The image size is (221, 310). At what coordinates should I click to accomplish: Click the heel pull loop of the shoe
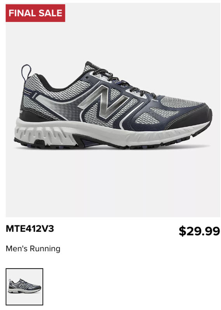click(26, 72)
